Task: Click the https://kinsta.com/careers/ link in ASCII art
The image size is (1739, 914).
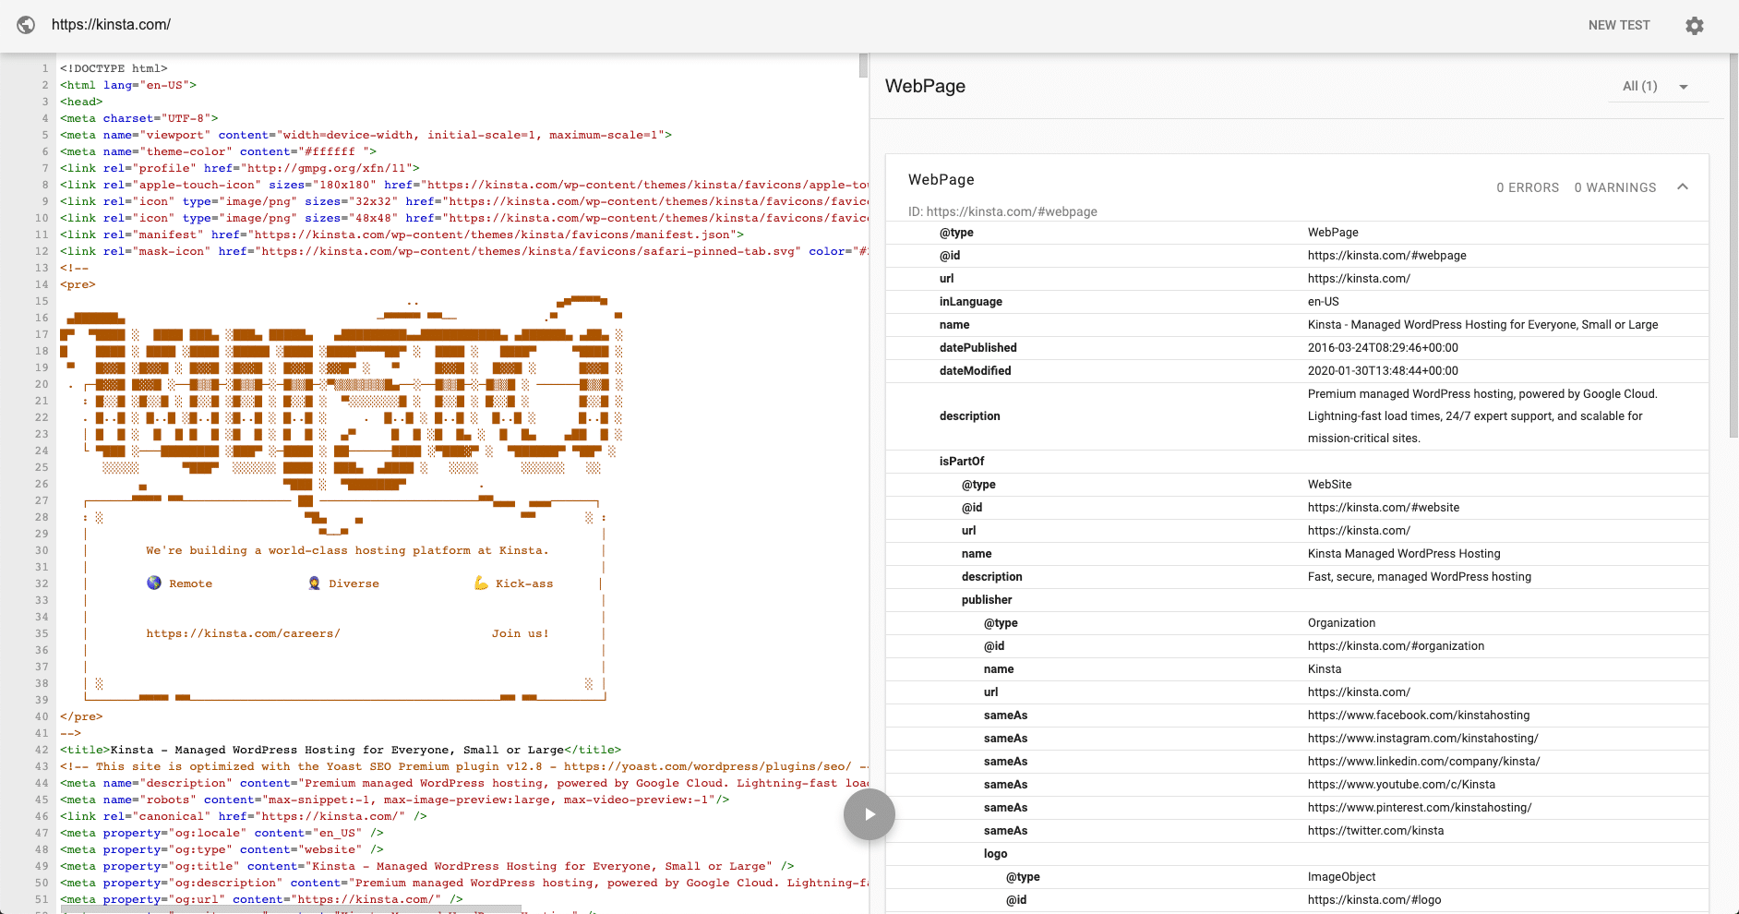Action: pyautogui.click(x=244, y=633)
